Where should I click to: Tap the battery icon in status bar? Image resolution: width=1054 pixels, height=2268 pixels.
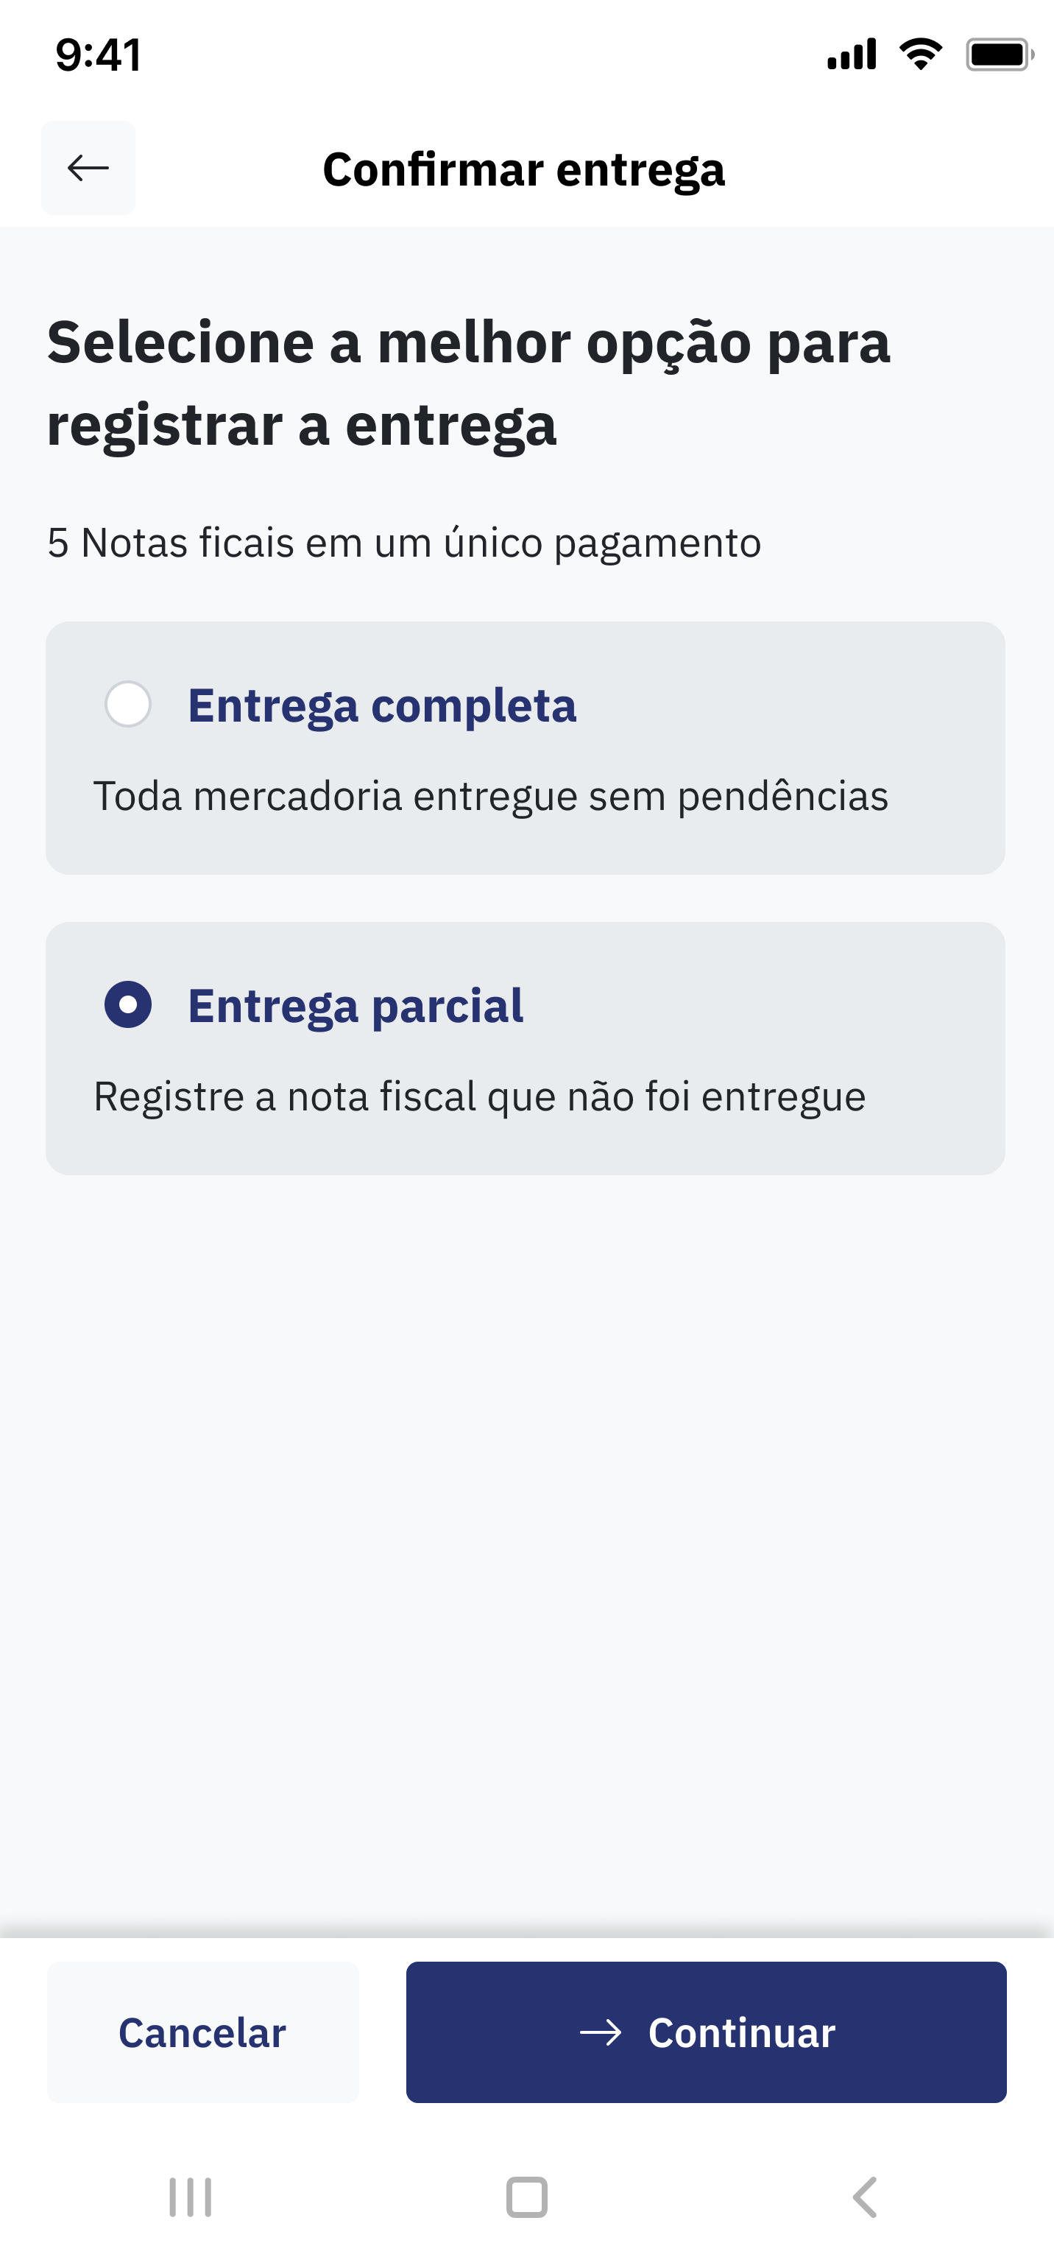pos(999,54)
